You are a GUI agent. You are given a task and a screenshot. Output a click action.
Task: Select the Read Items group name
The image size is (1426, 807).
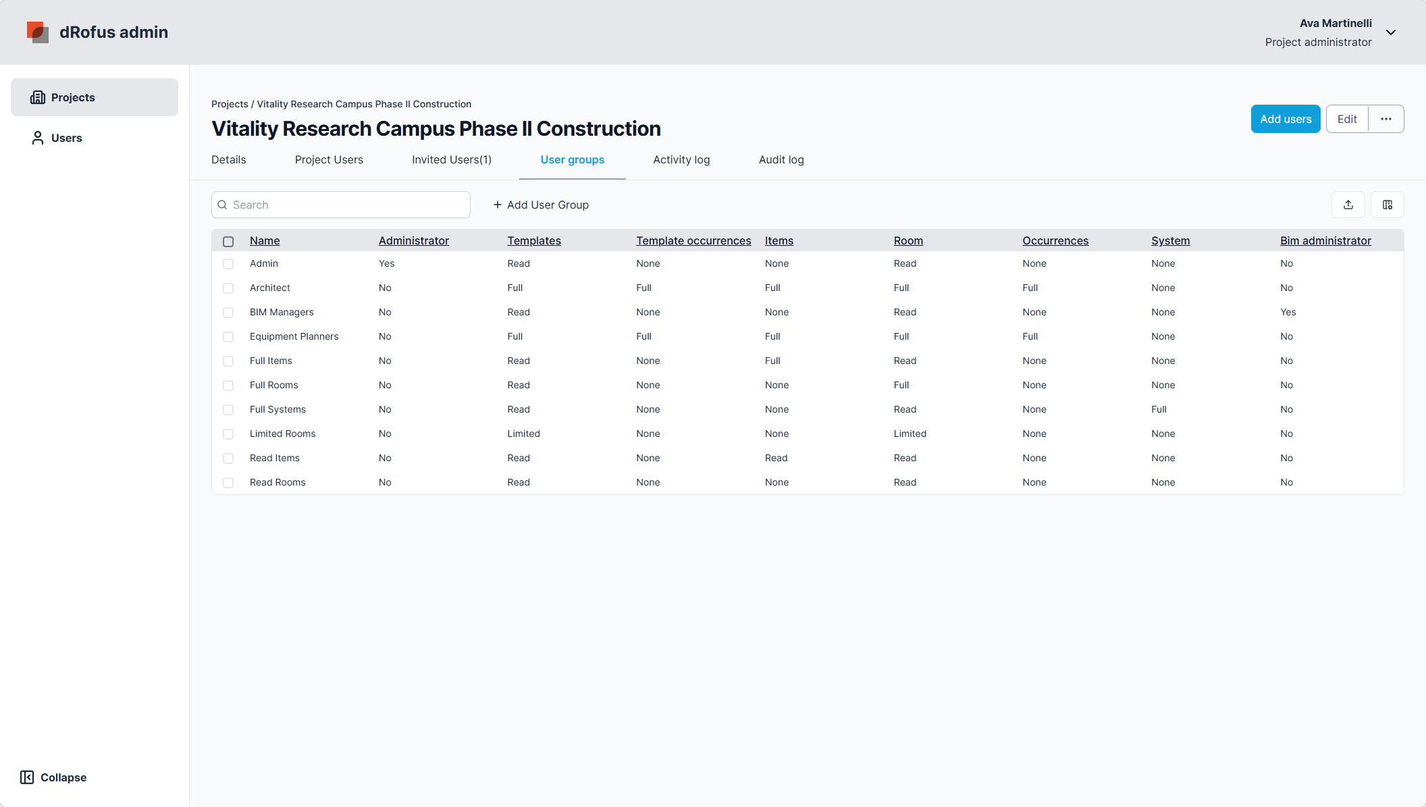[275, 459]
